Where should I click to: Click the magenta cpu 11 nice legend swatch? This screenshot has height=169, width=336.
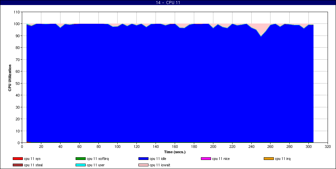point(206,159)
